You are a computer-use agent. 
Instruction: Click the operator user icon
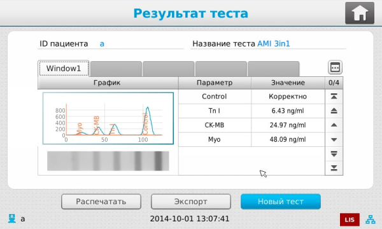(12, 219)
